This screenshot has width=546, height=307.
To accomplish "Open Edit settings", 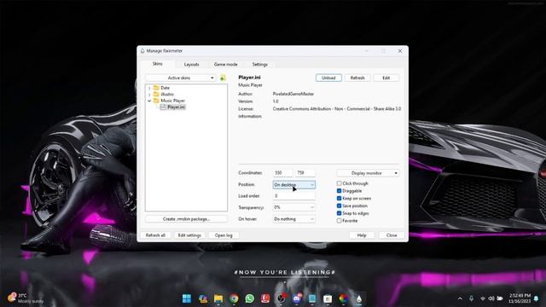I will click(x=189, y=235).
